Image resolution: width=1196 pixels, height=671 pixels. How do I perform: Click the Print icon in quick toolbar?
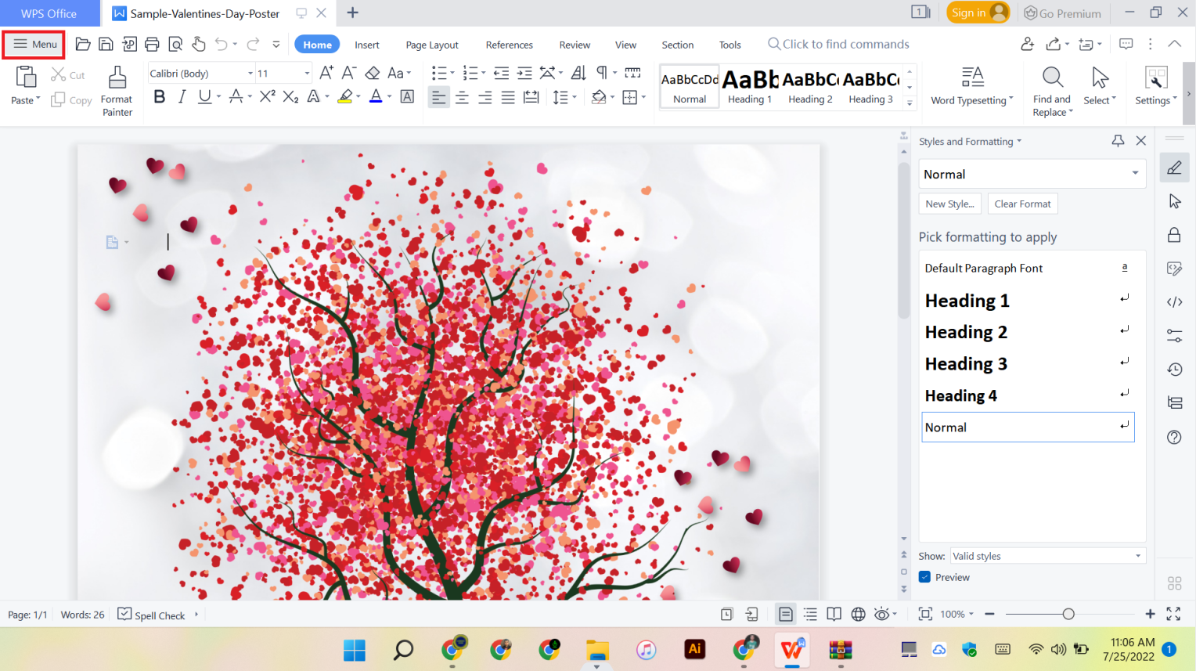[152, 45]
